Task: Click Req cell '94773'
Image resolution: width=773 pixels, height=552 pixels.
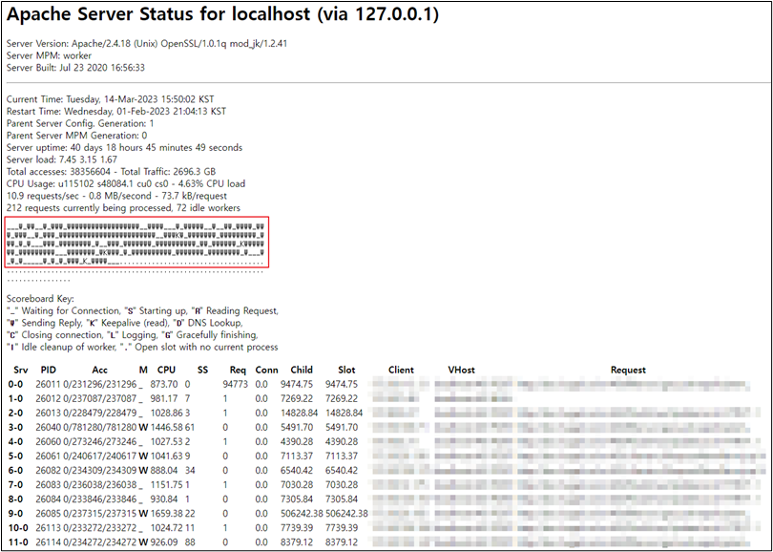Action: pos(235,384)
